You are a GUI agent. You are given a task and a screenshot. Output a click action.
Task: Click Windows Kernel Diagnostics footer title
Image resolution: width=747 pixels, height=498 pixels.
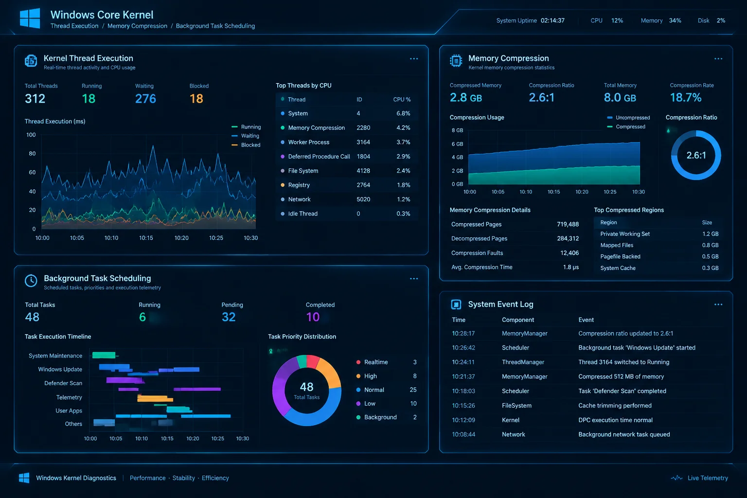coord(76,478)
